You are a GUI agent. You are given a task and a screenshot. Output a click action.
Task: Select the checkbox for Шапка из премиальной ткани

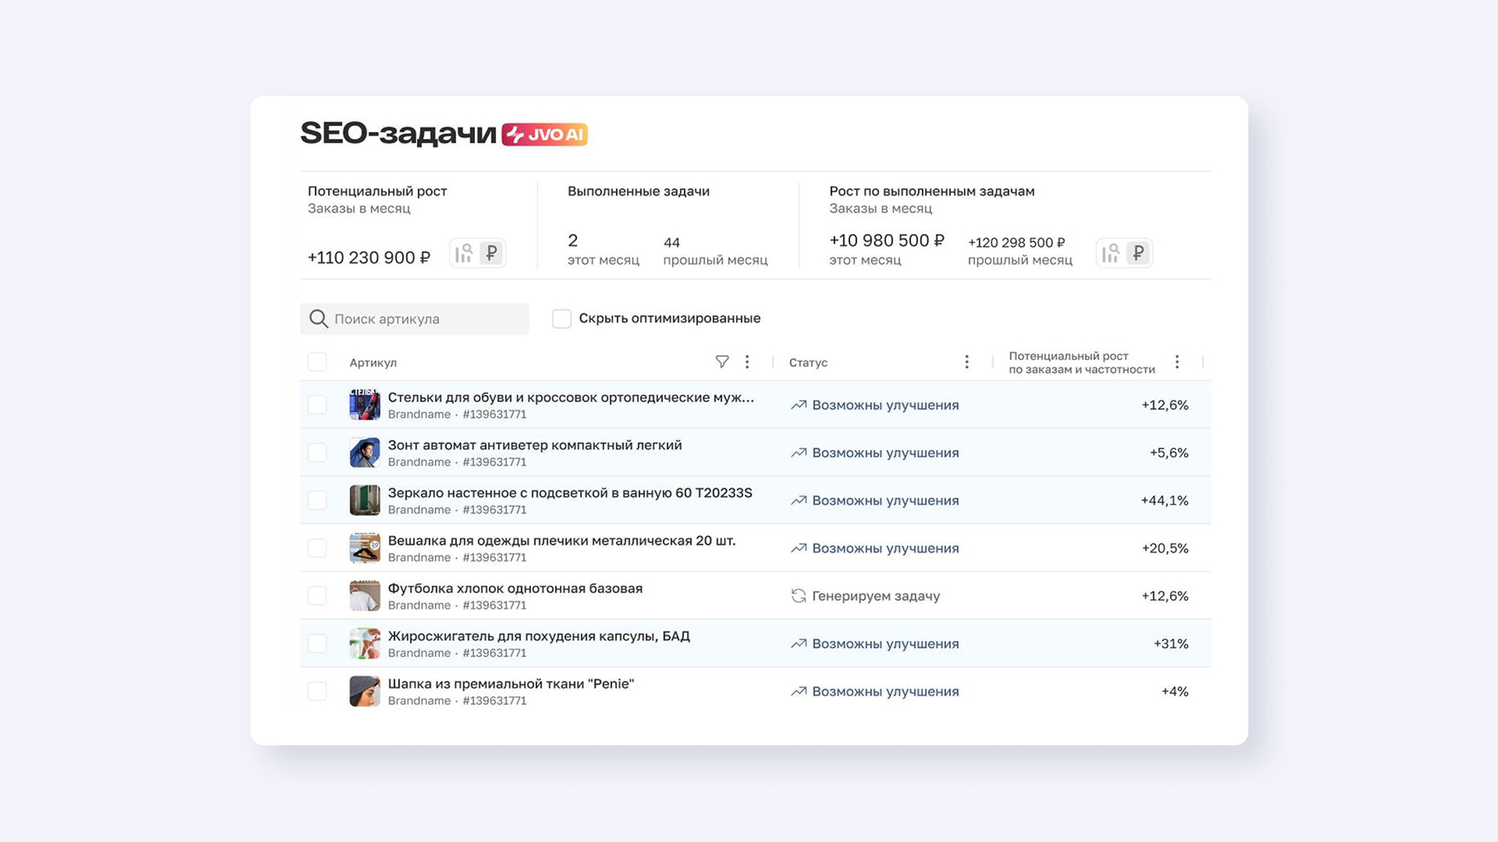click(x=317, y=692)
